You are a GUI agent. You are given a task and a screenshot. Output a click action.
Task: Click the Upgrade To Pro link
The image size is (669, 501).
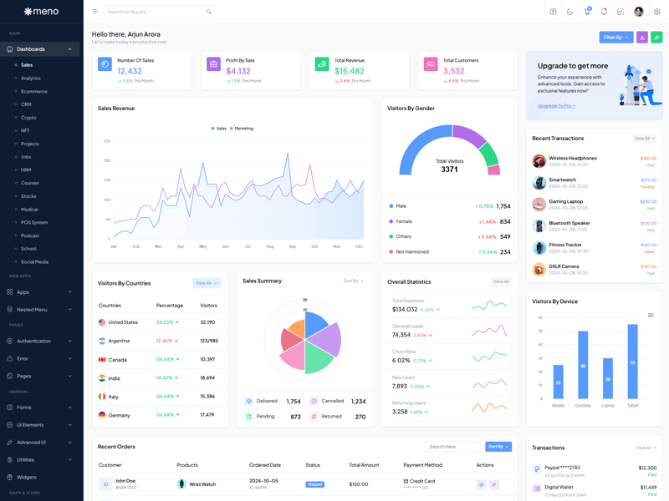556,106
